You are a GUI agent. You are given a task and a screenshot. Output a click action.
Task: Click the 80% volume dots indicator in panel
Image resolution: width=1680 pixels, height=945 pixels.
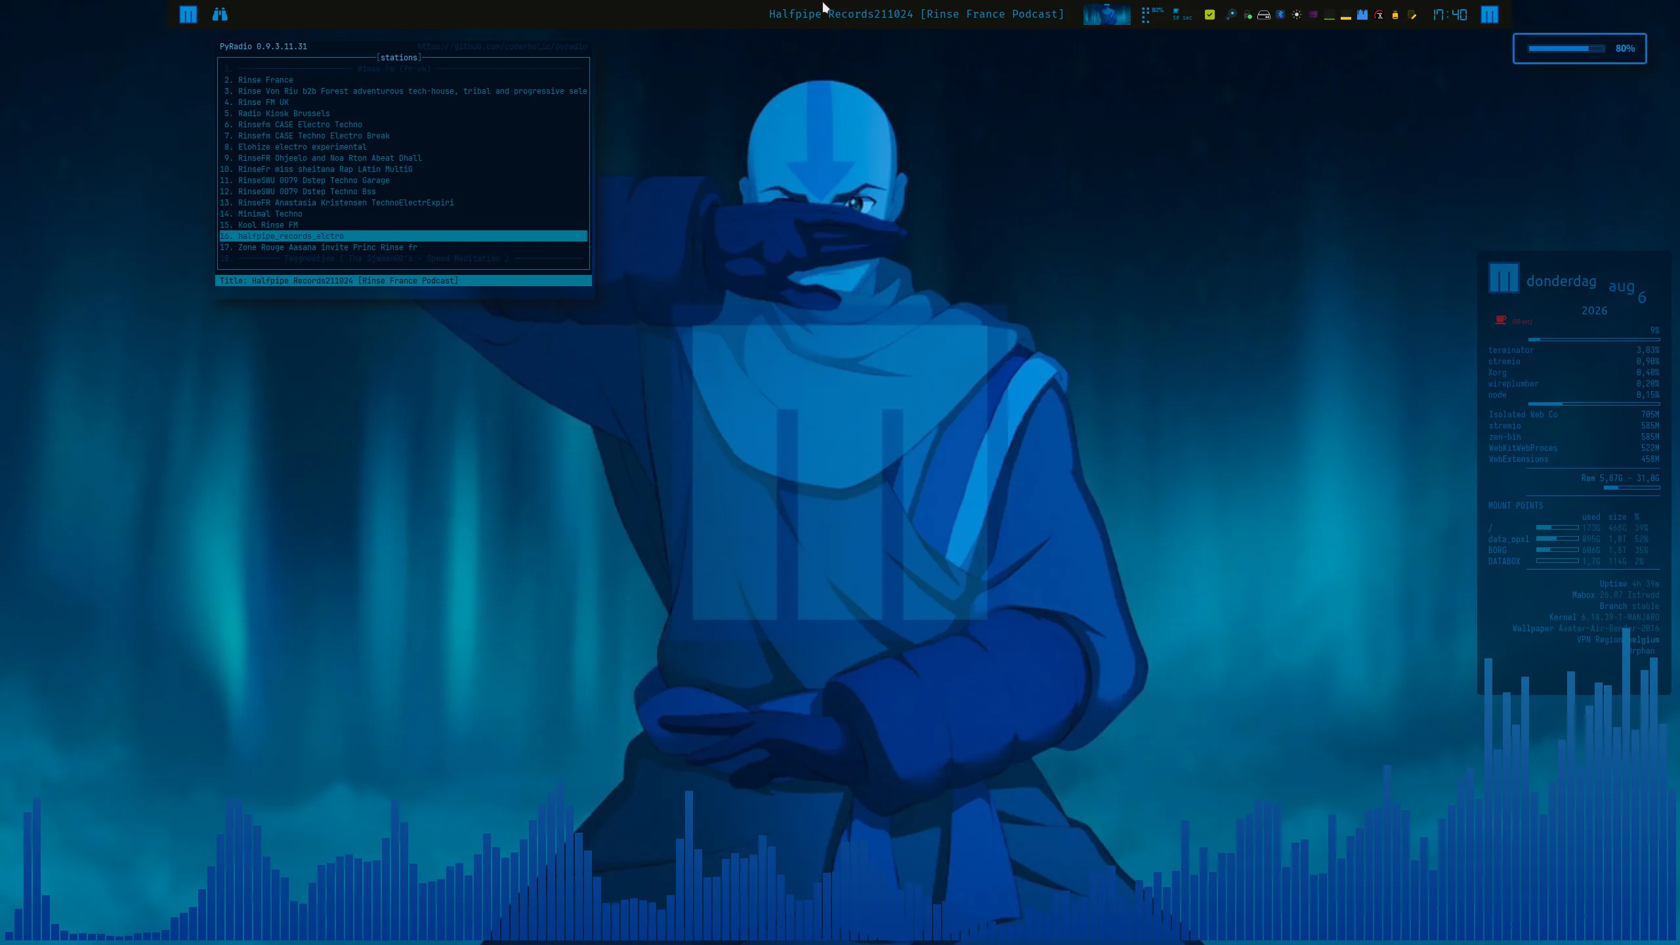[x=1152, y=14]
